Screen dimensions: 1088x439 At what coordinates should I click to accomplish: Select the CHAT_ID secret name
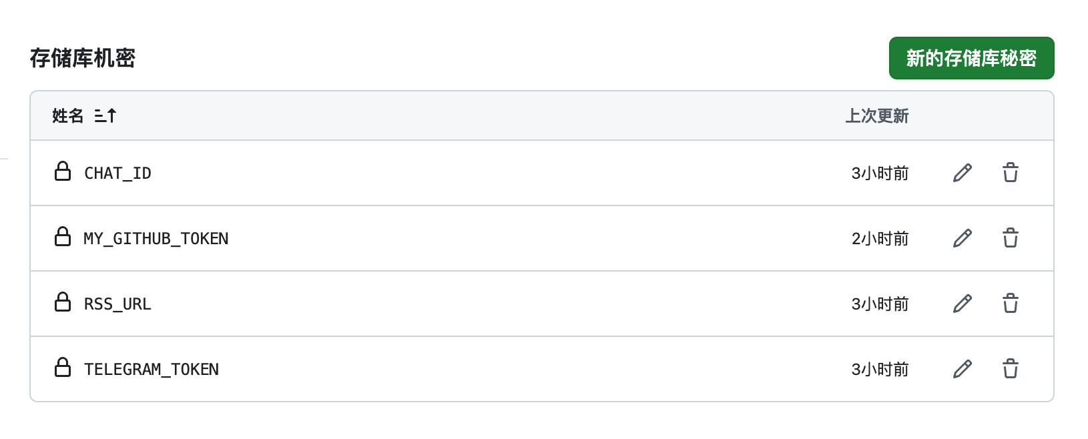[117, 173]
